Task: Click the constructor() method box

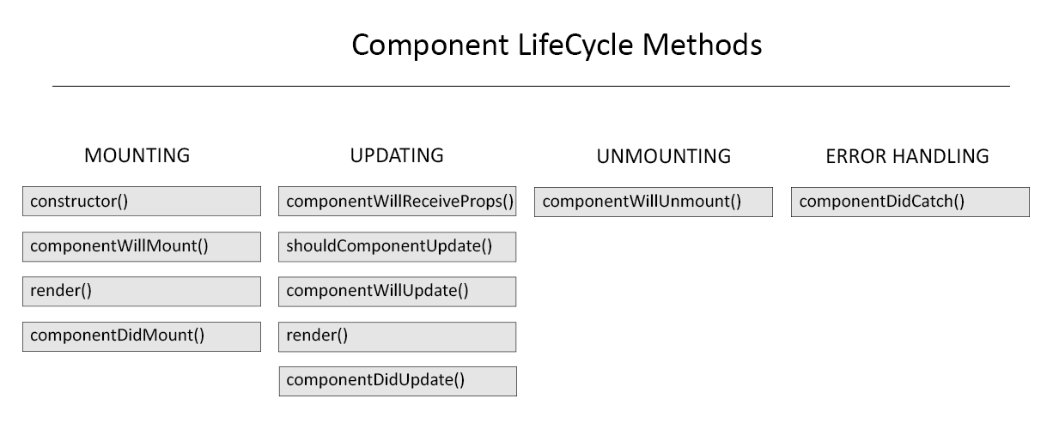Action: (142, 202)
